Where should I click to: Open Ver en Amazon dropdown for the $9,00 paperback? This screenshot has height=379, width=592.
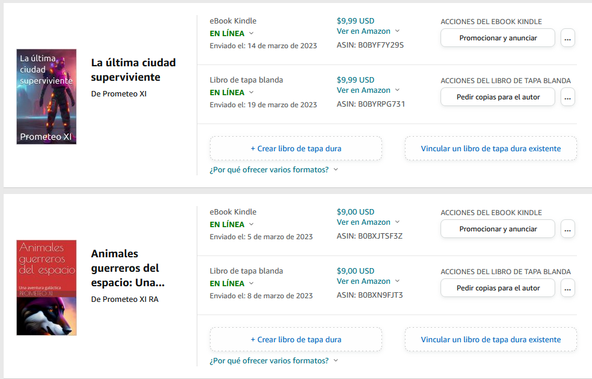[368, 281]
